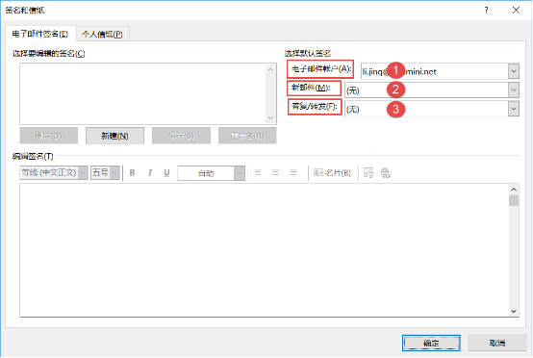
Task: Toggle Italic formatting button
Action: 150,173
